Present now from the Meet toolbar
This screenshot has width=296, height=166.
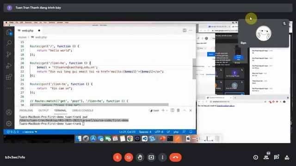(x=151, y=157)
